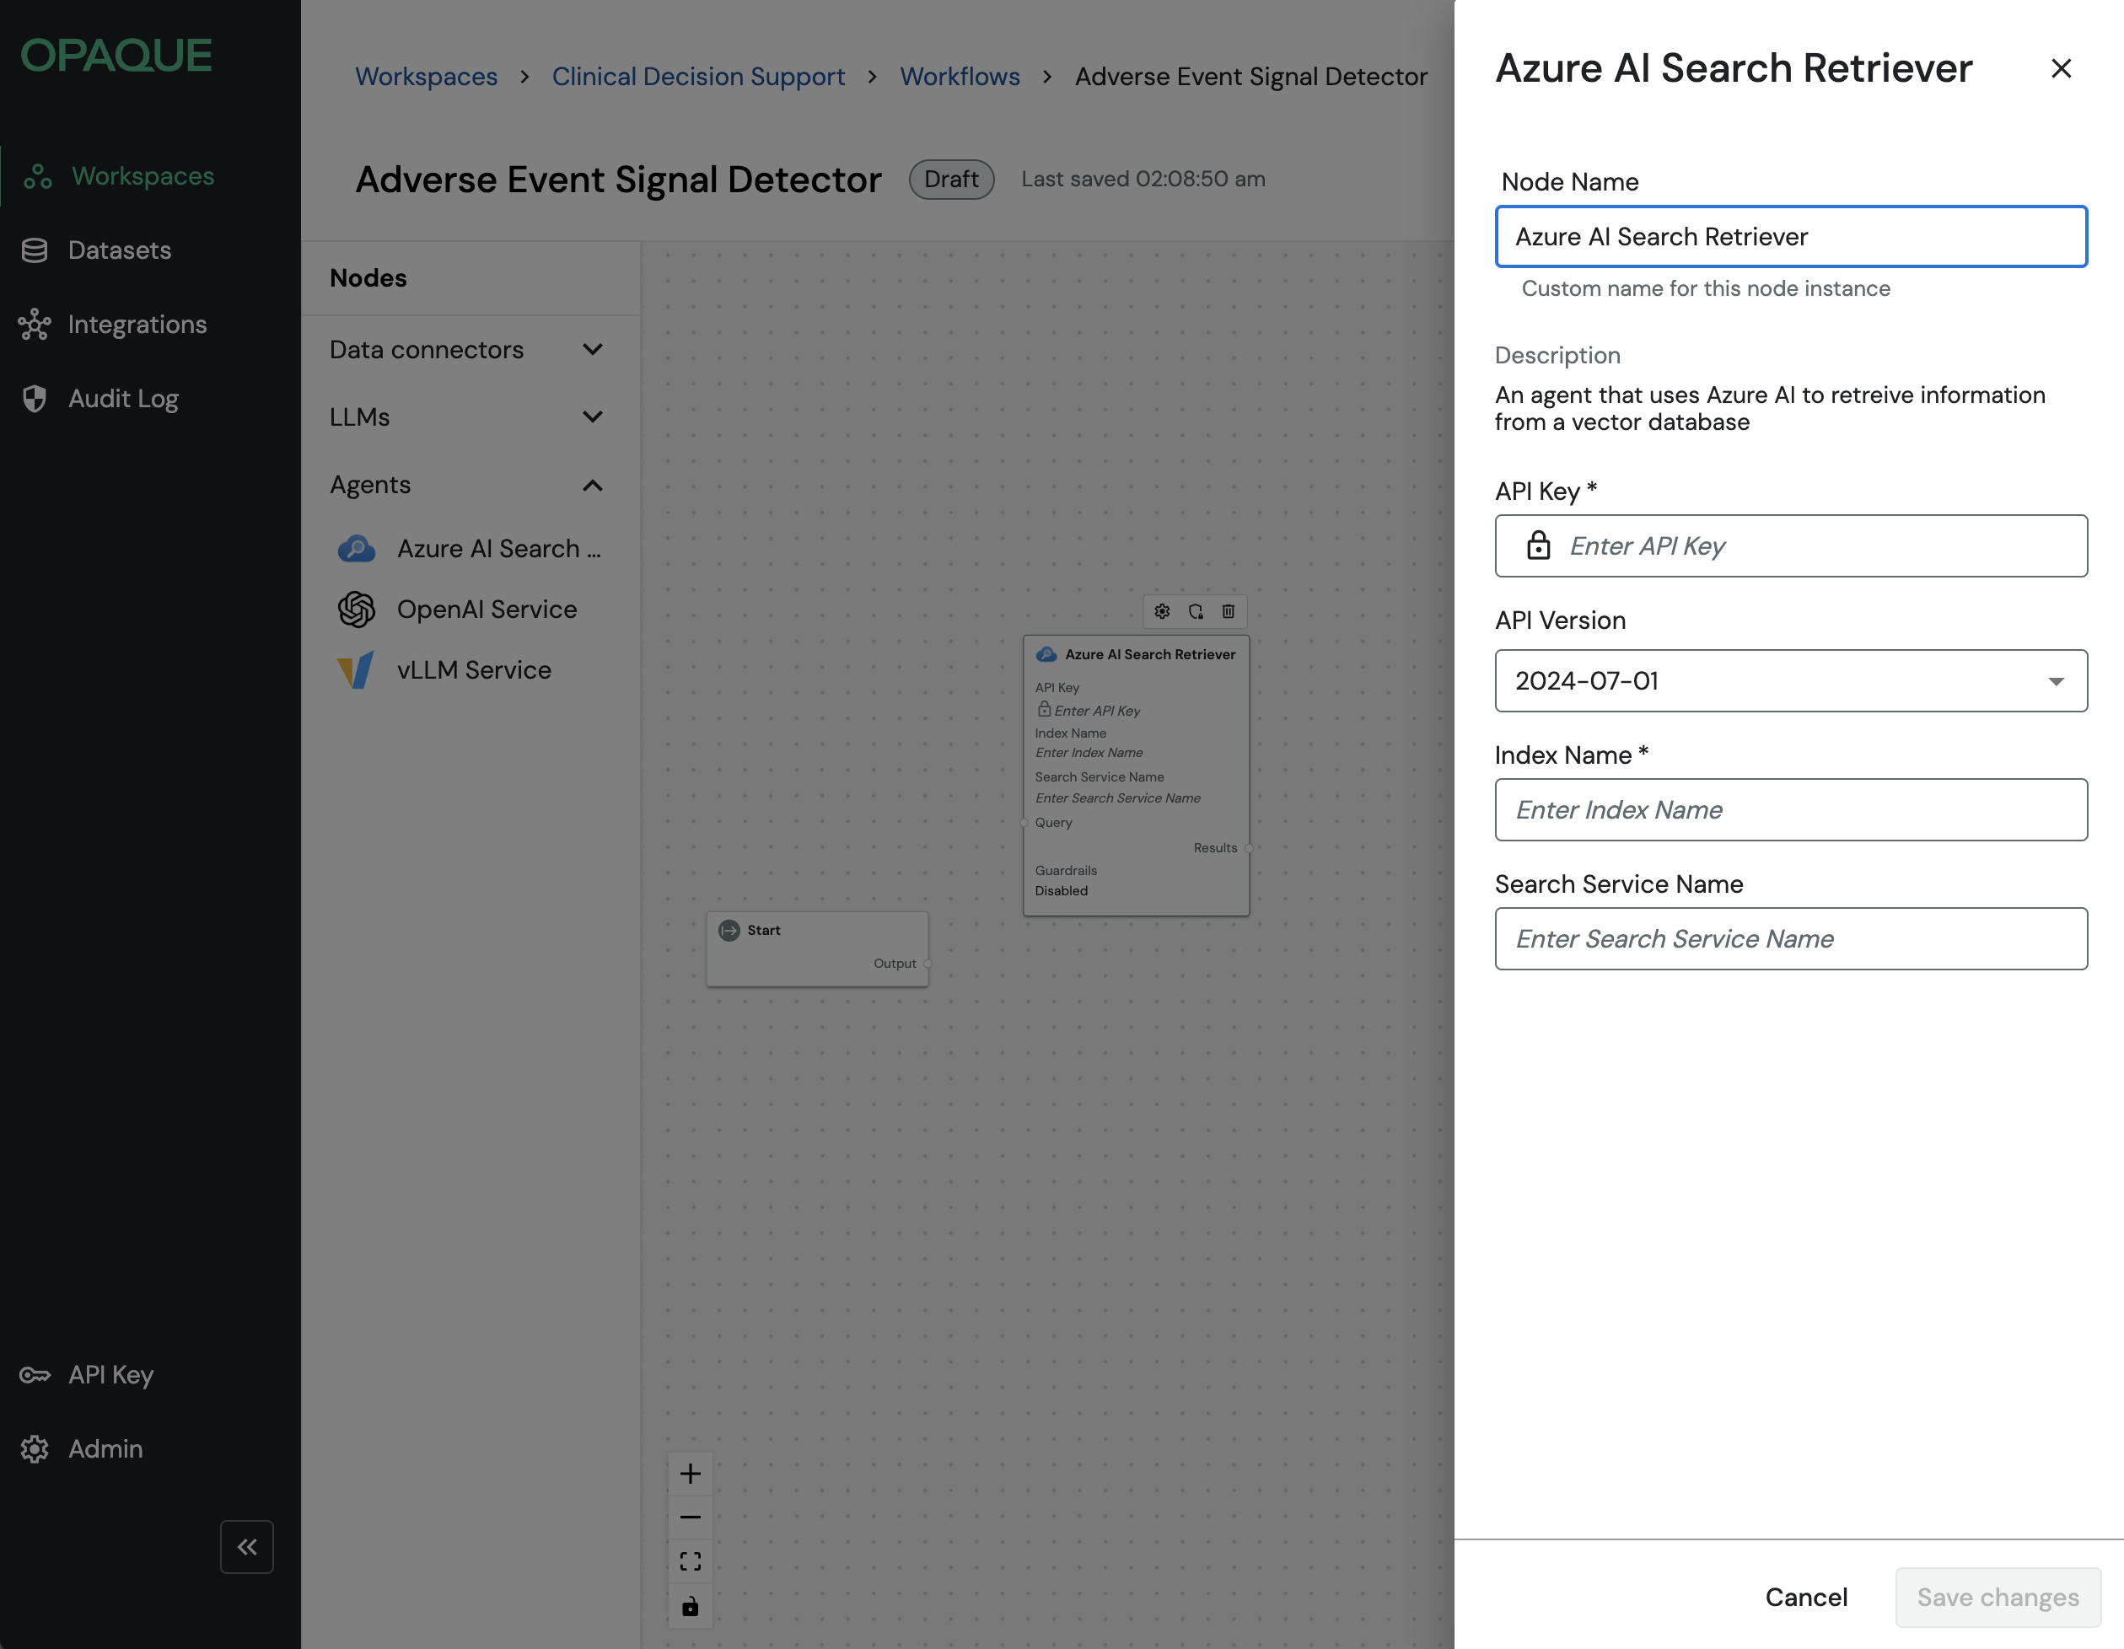
Task: Select vLLM Service agent node
Action: (474, 670)
